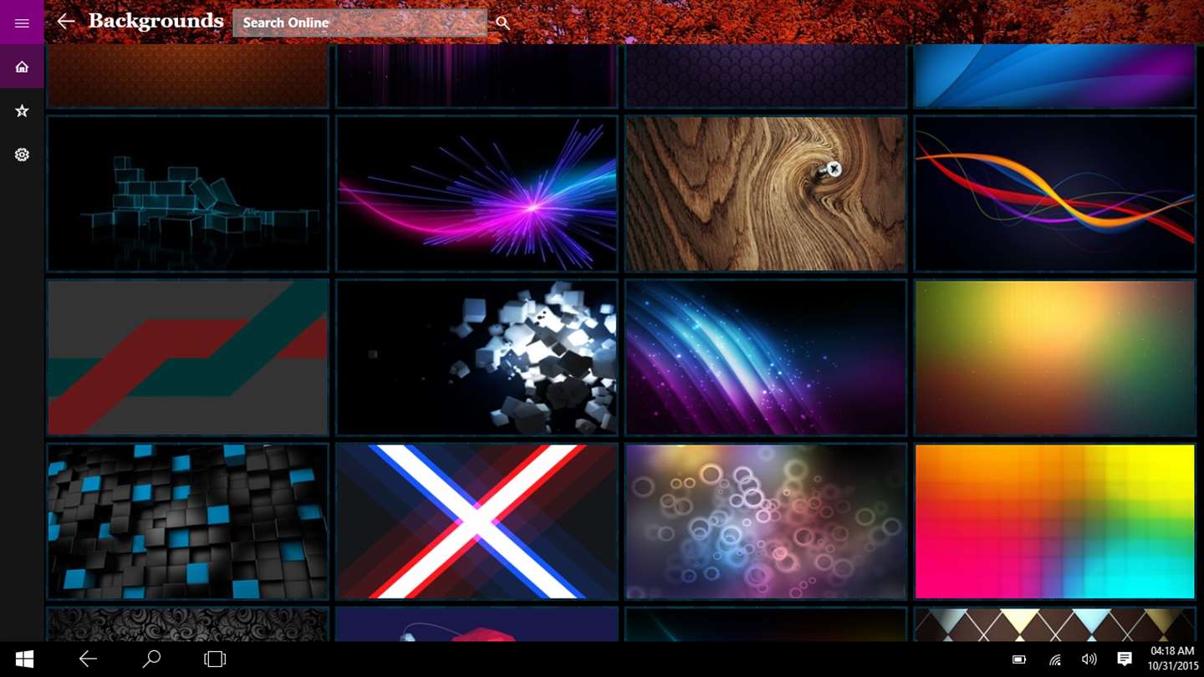Select the exploding white cubes wallpaper
The width and height of the screenshot is (1204, 677).
[x=477, y=358]
